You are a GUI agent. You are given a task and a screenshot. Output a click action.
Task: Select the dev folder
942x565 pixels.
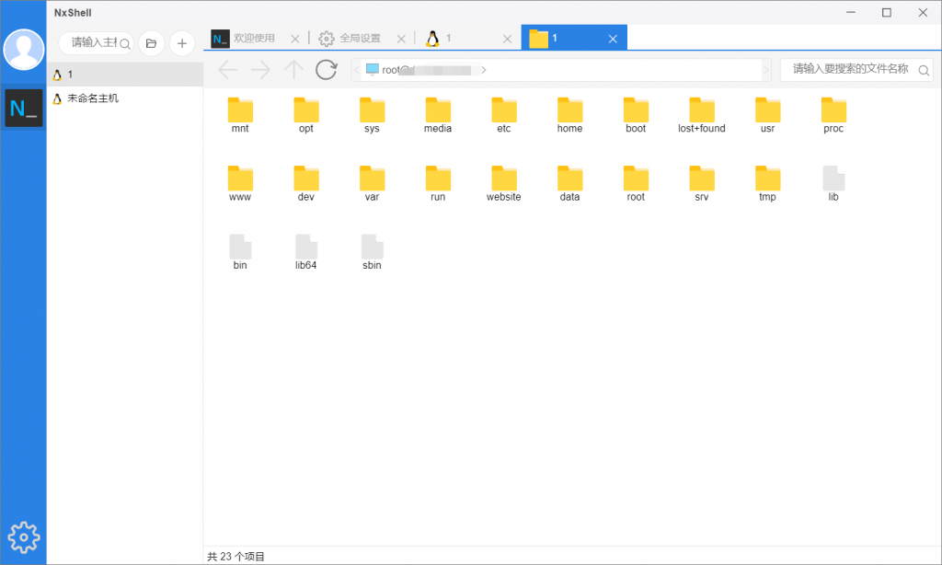[305, 183]
